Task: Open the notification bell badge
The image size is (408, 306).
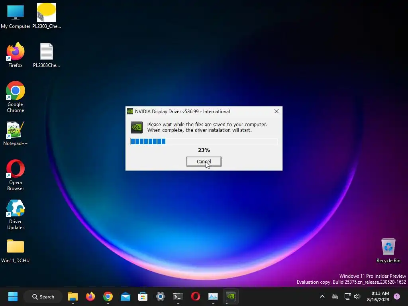Action: click(x=397, y=296)
